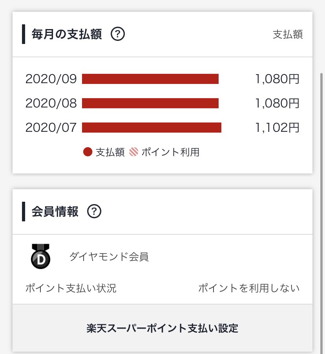
Task: Tap the 2020/07 date label
Action: [51, 128]
